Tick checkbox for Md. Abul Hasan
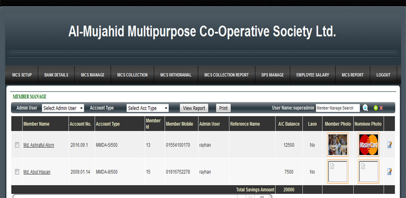 coord(17,172)
